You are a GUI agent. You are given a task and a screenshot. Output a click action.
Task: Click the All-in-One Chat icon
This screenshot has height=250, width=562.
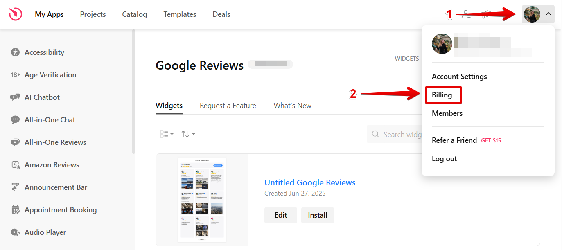pyautogui.click(x=16, y=120)
